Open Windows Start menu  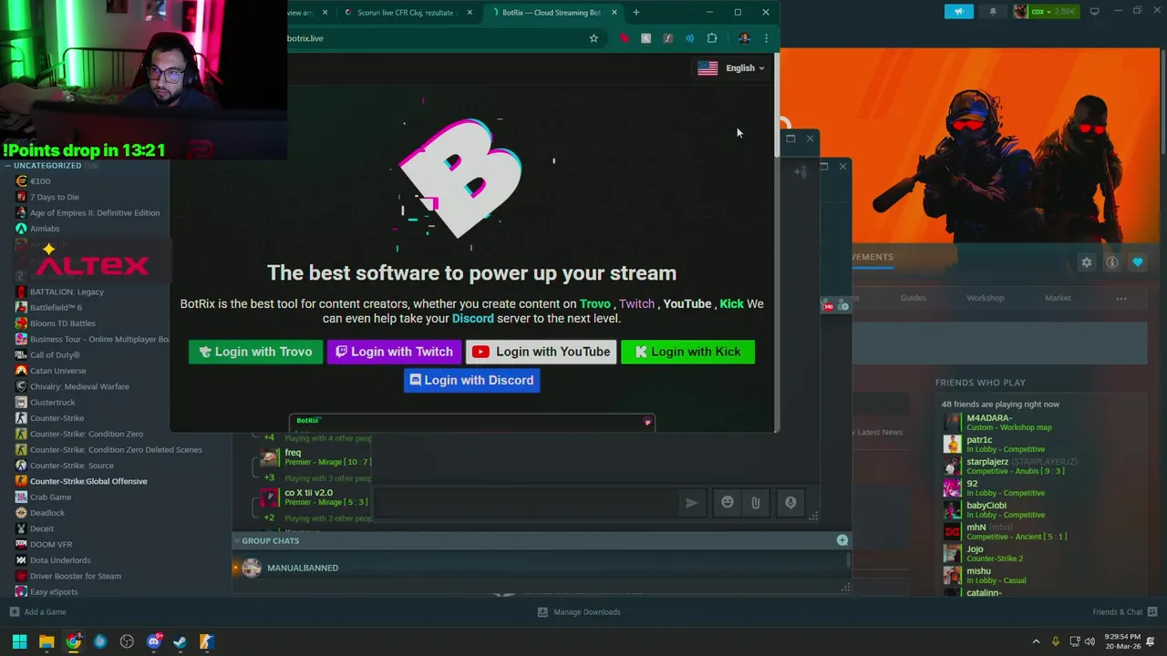coord(19,641)
